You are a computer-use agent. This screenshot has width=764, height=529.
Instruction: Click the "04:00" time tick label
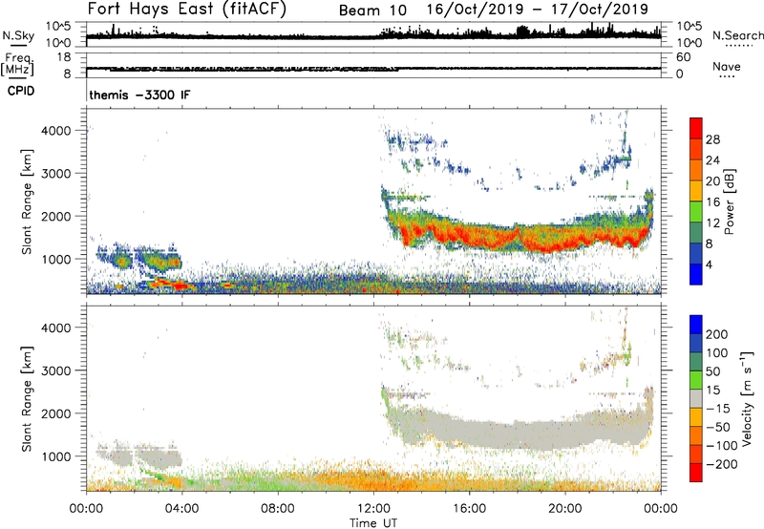tap(181, 509)
